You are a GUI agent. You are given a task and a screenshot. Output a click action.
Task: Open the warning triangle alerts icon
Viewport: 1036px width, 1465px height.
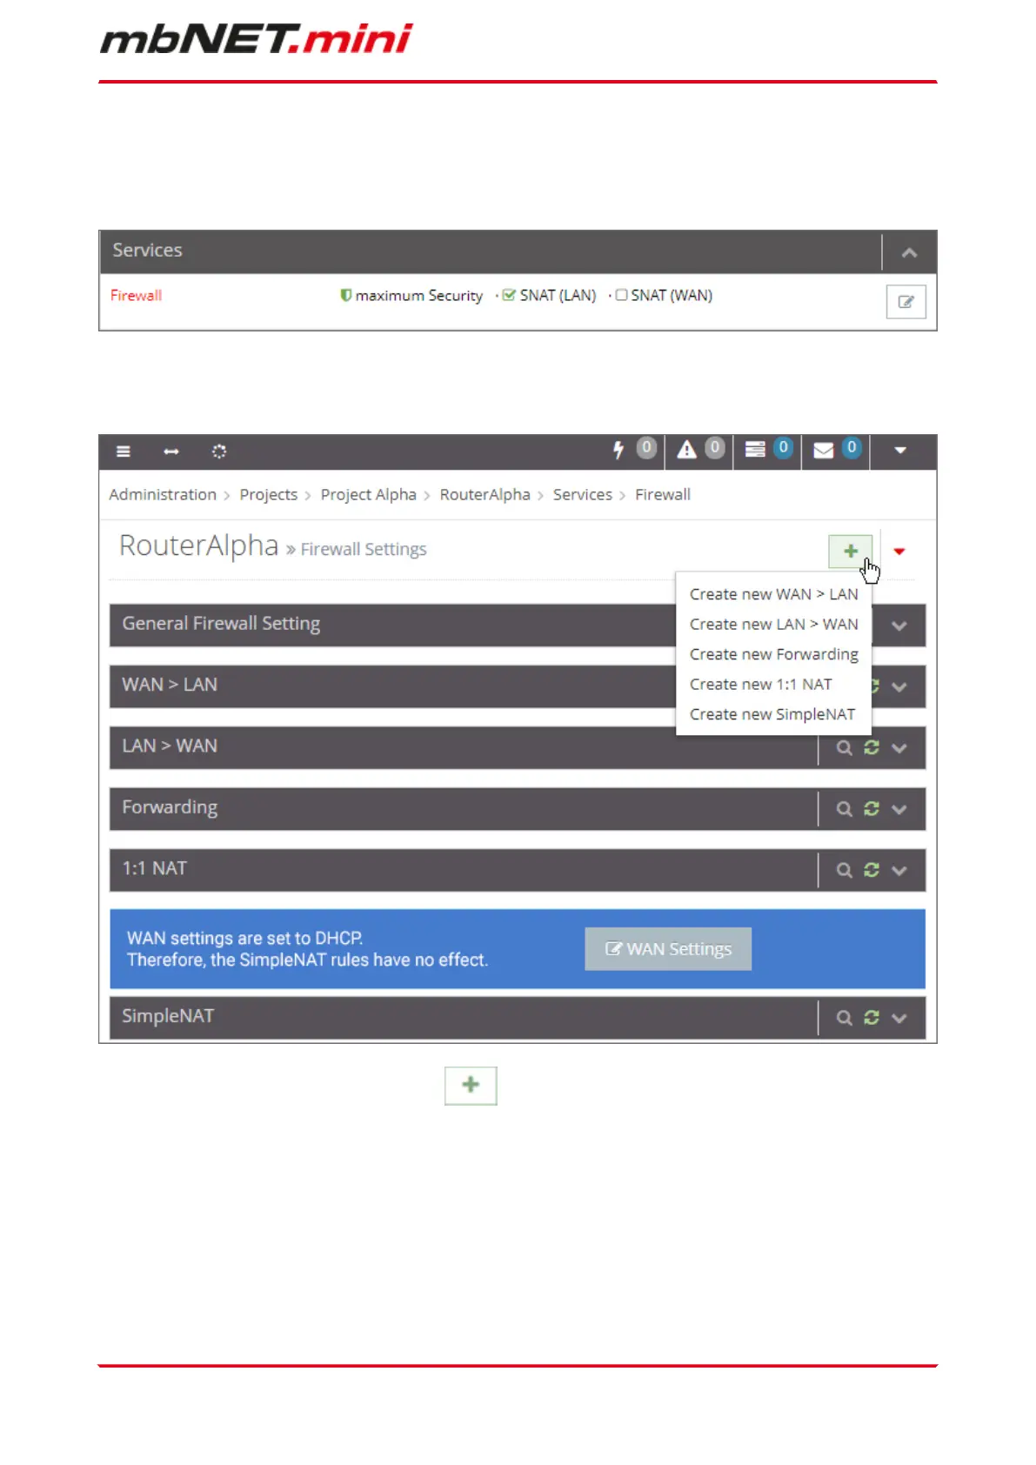pos(687,450)
